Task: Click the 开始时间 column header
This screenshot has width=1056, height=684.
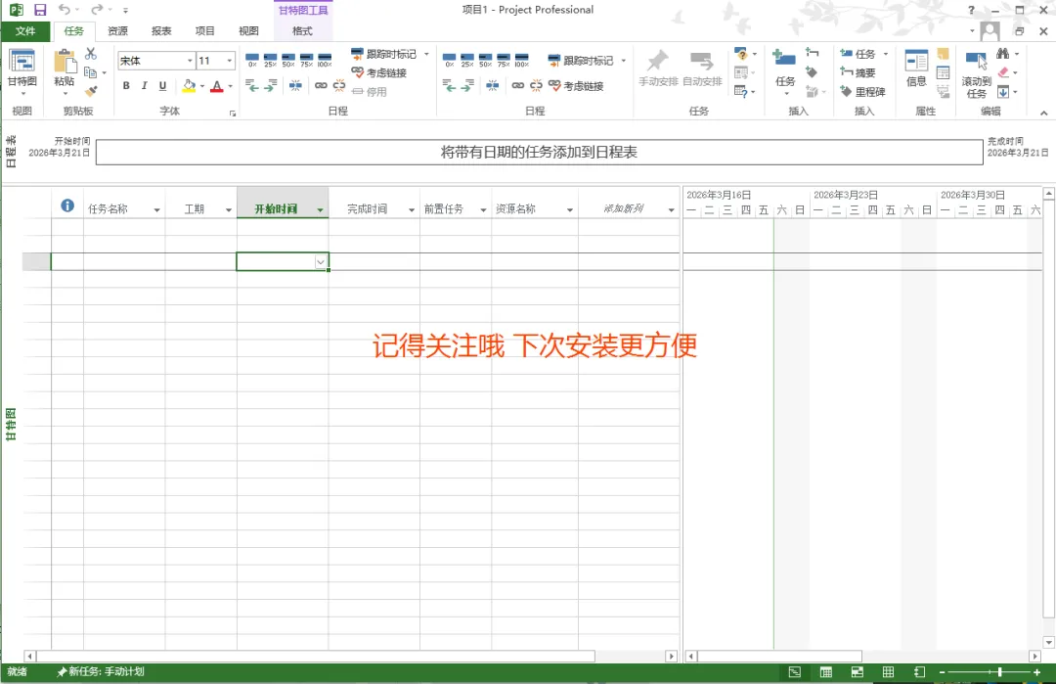Action: [276, 208]
